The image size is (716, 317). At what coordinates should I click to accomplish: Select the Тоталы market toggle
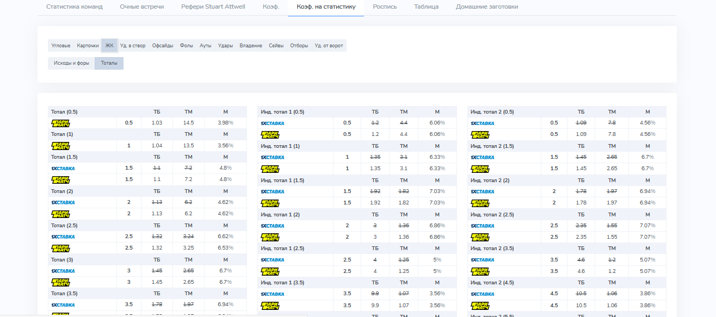click(109, 63)
